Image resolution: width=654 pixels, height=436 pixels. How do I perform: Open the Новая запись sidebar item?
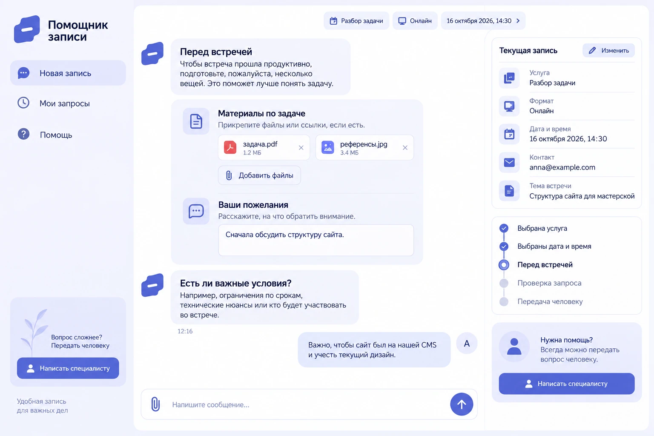click(68, 73)
